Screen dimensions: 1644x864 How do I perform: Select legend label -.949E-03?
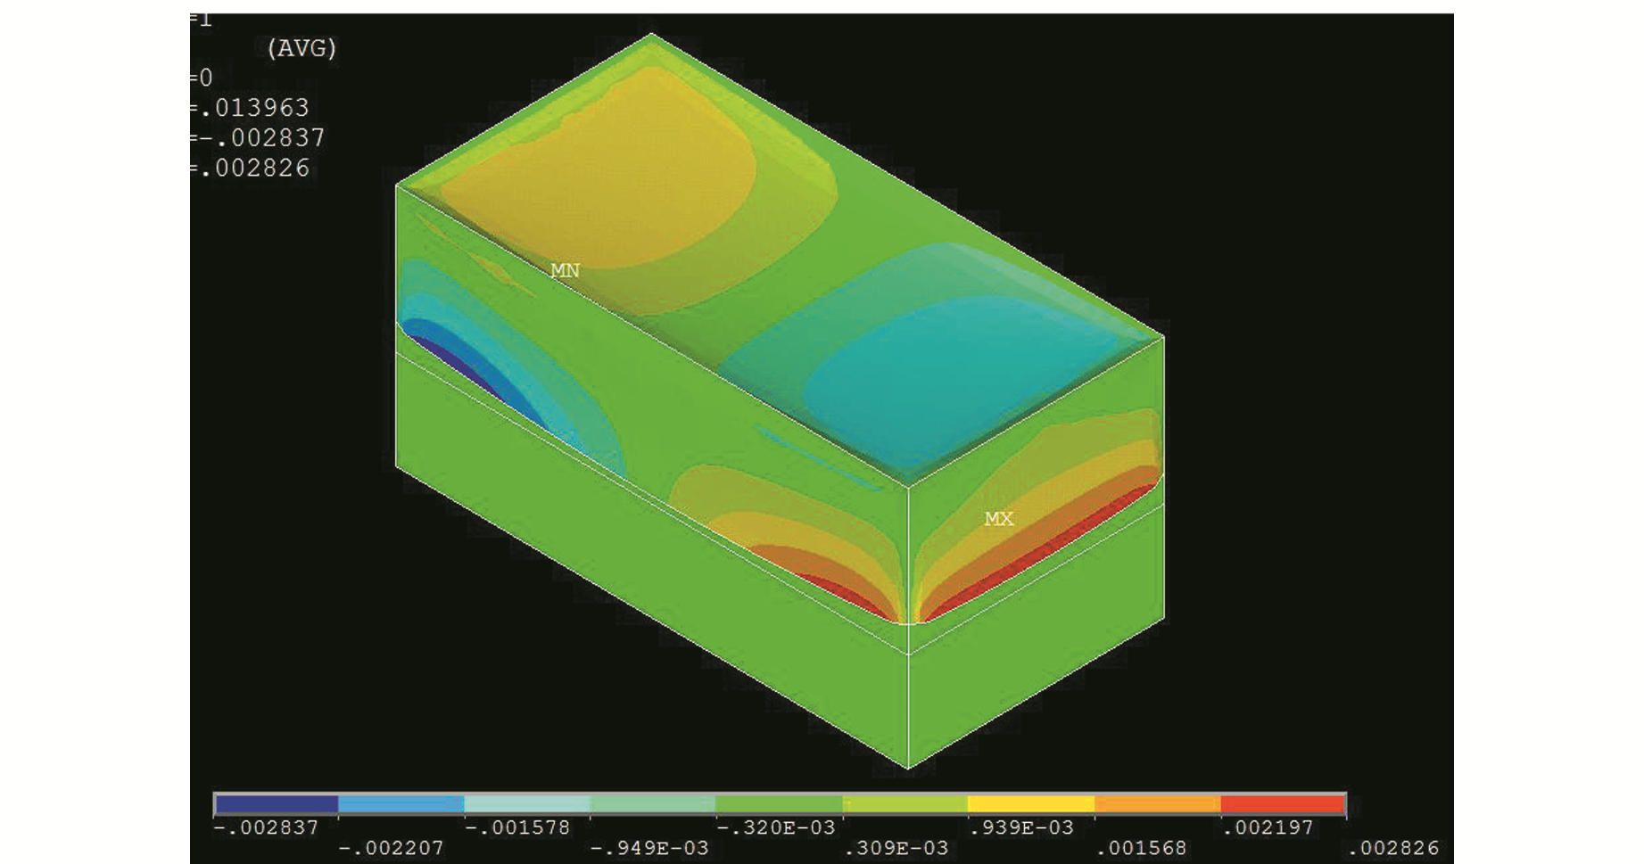(x=649, y=849)
